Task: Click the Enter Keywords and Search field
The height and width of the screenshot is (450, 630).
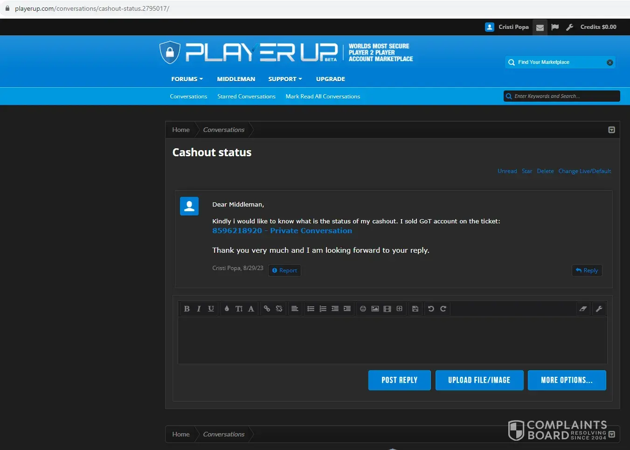Action: (x=564, y=97)
